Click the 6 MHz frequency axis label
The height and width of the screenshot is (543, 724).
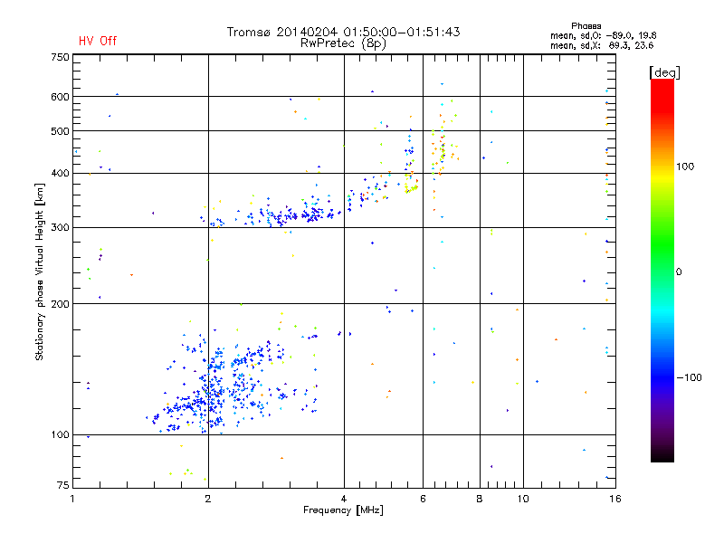(423, 499)
